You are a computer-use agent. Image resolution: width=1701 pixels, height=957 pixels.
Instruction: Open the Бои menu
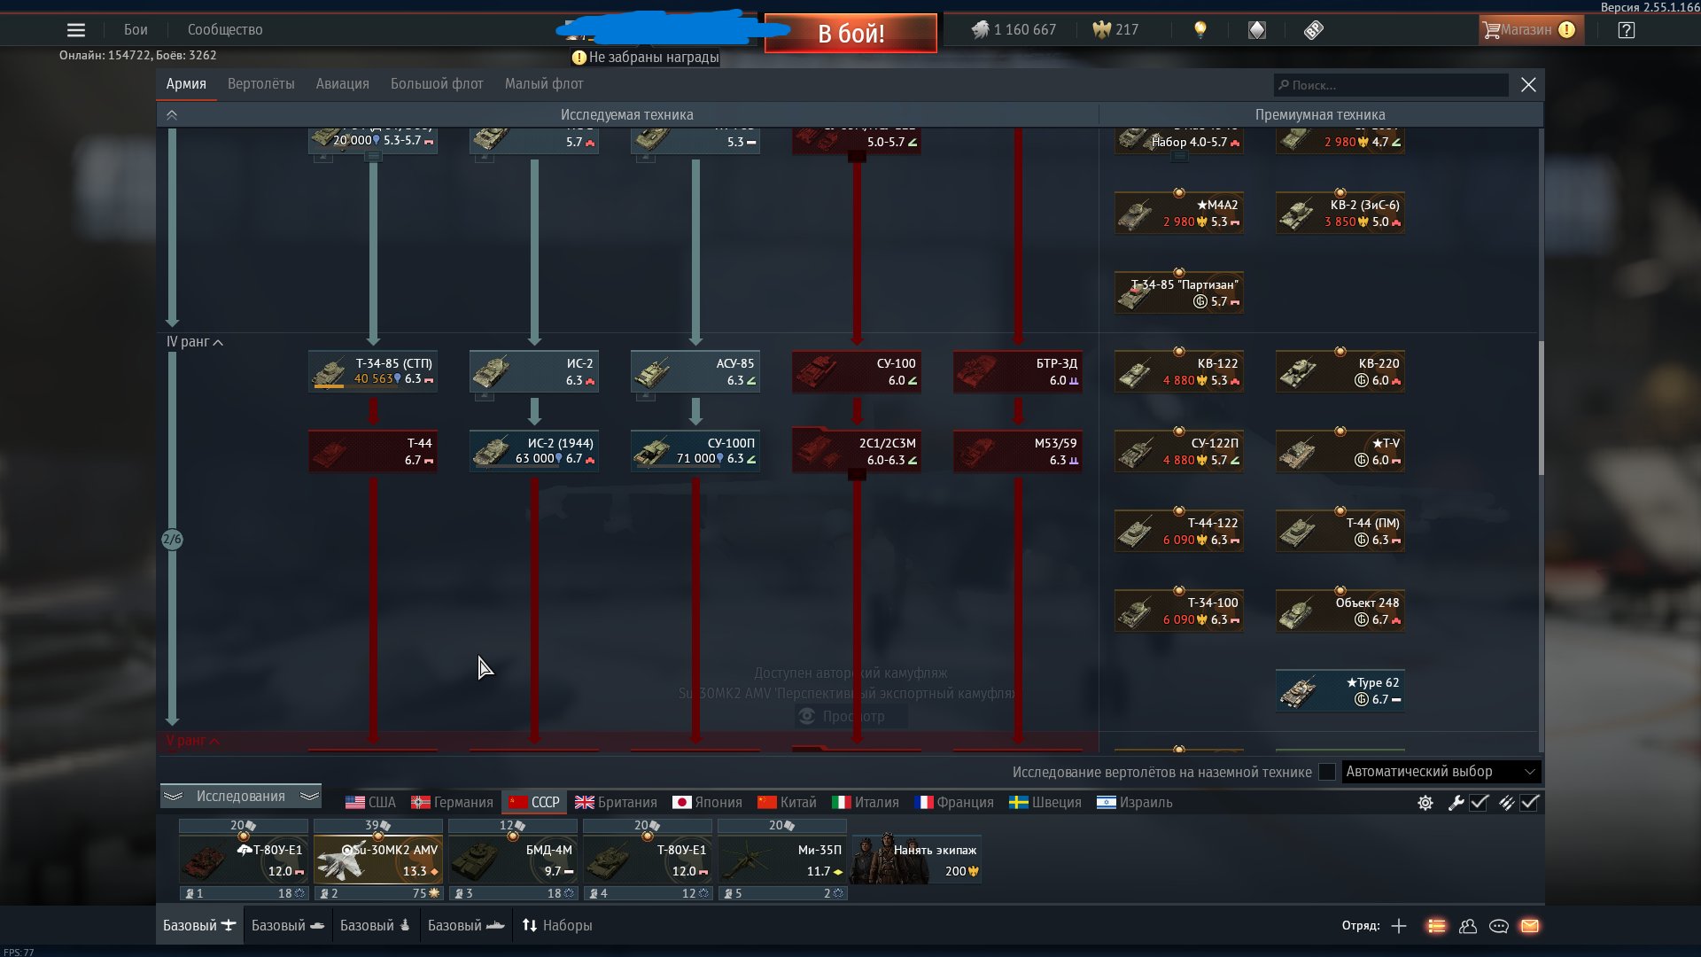136,30
